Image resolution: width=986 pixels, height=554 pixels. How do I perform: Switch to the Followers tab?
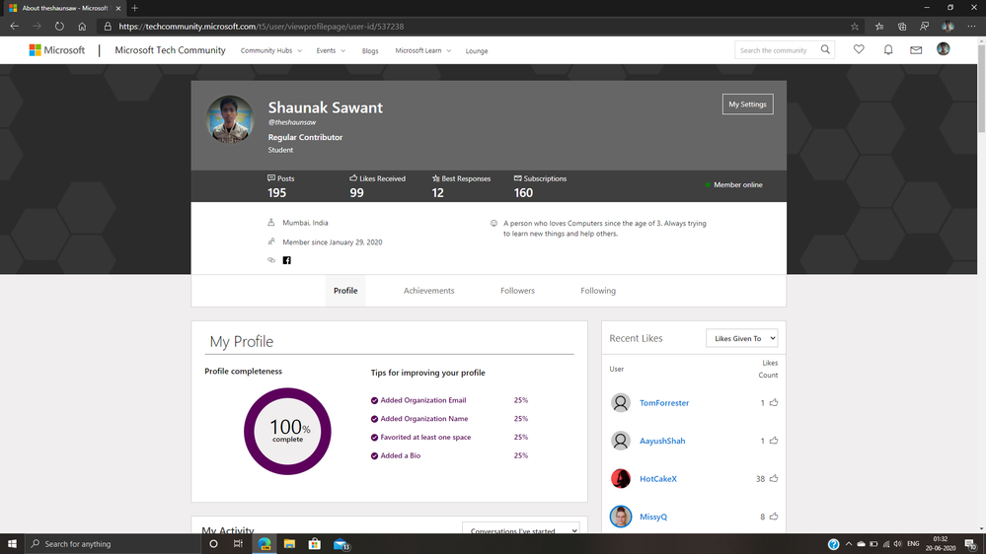pyautogui.click(x=517, y=291)
